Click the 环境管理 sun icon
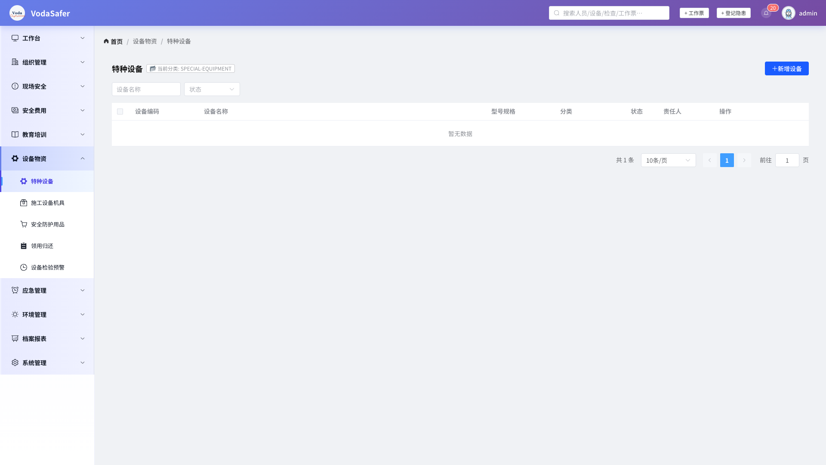The image size is (826, 465). (15, 314)
